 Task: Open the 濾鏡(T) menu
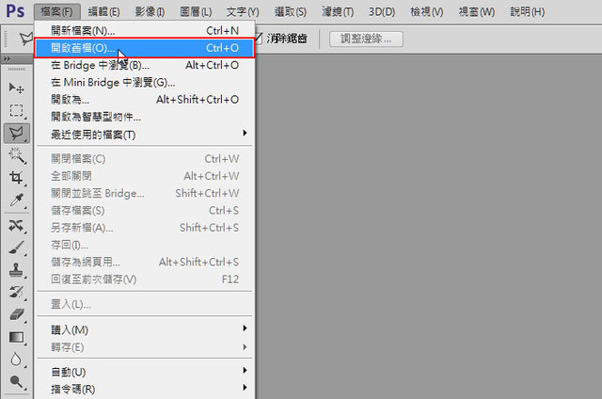tap(338, 12)
